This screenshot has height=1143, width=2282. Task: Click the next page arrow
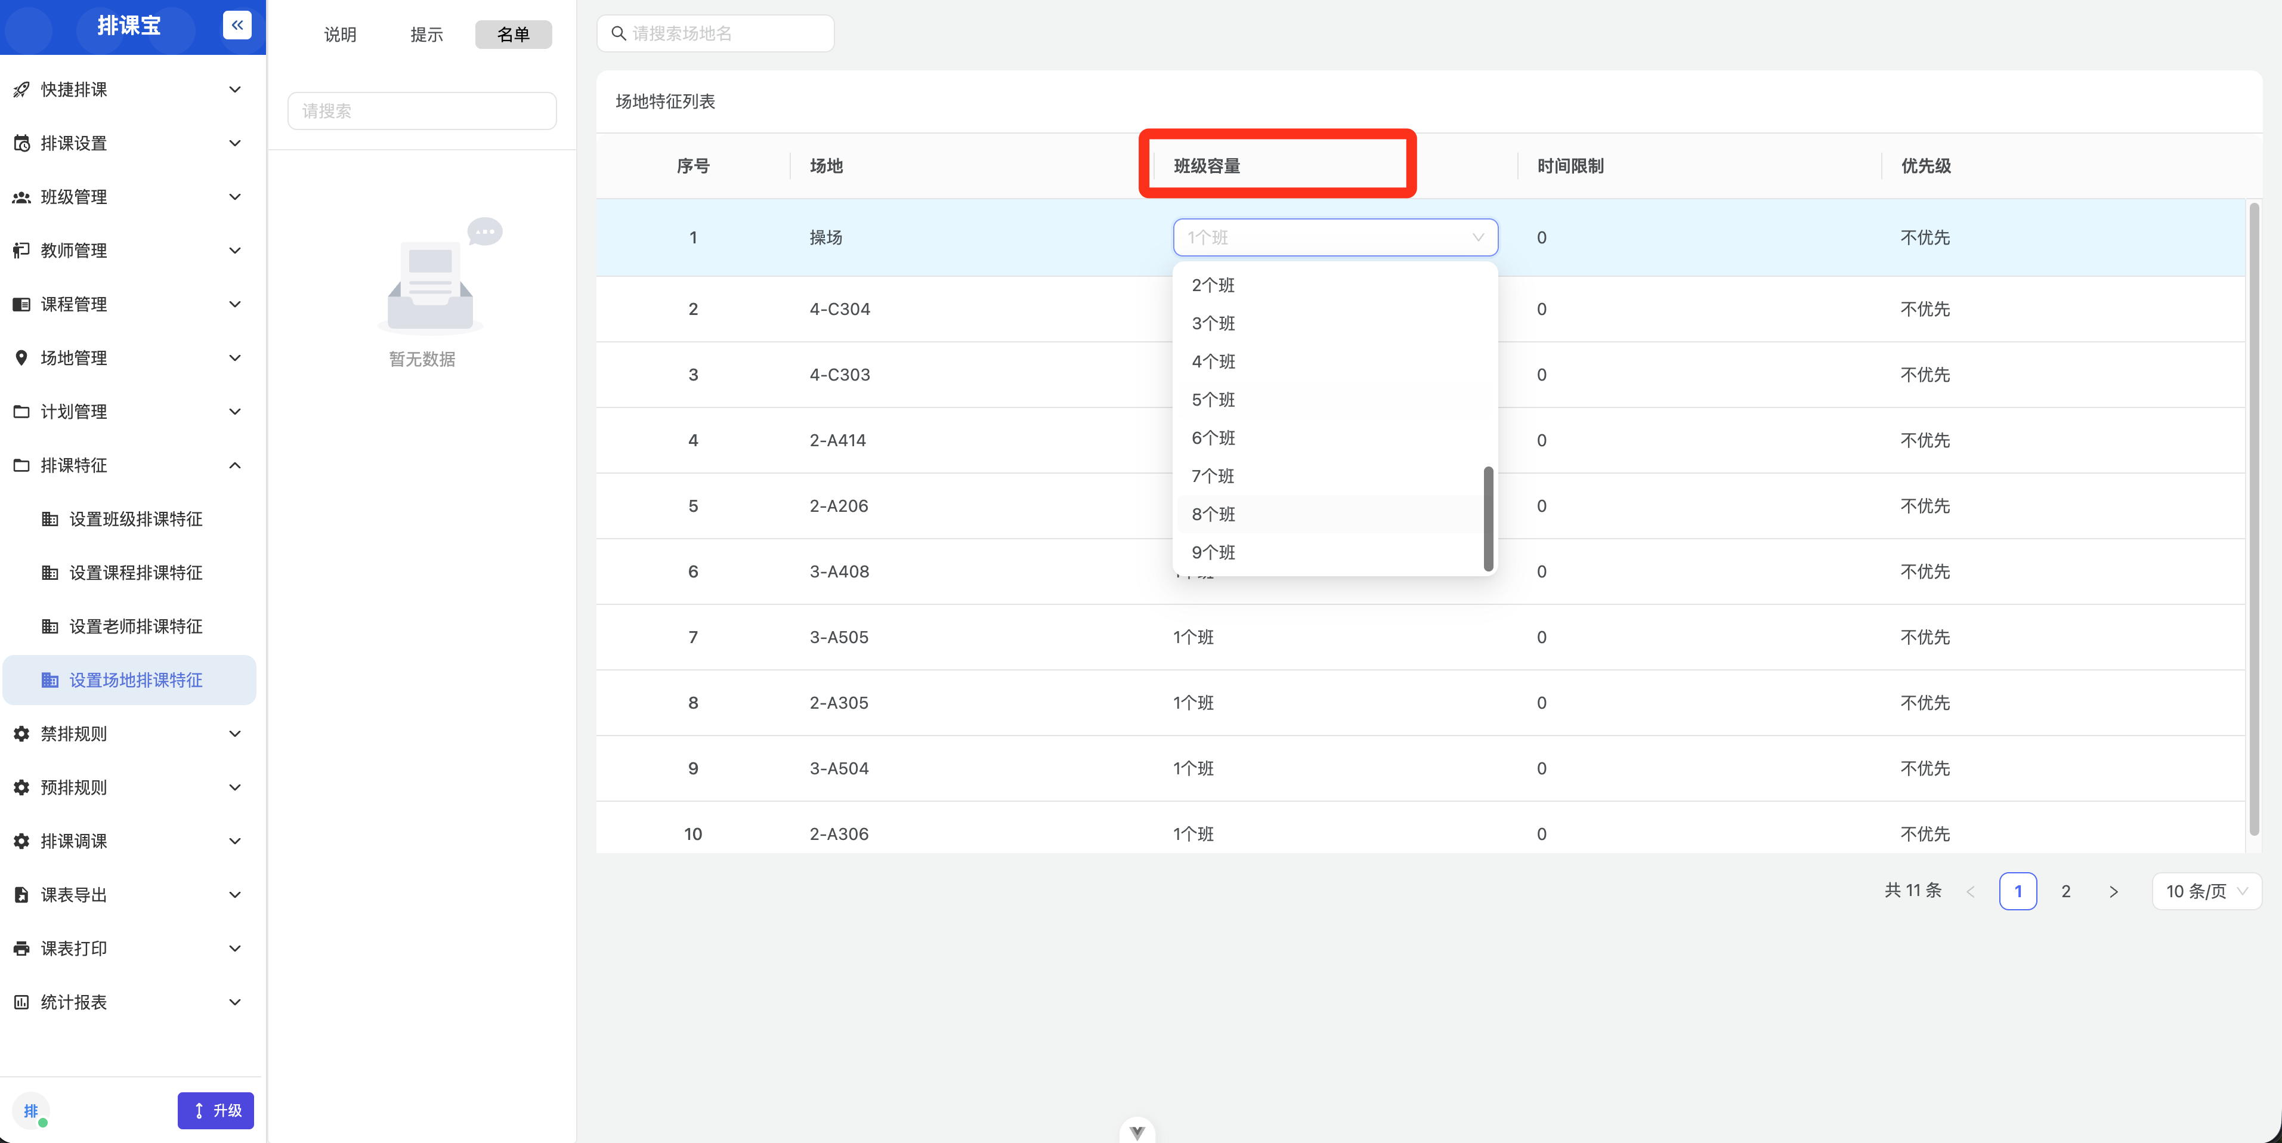(x=2114, y=891)
